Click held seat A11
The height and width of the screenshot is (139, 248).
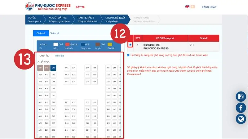(x=40, y=68)
